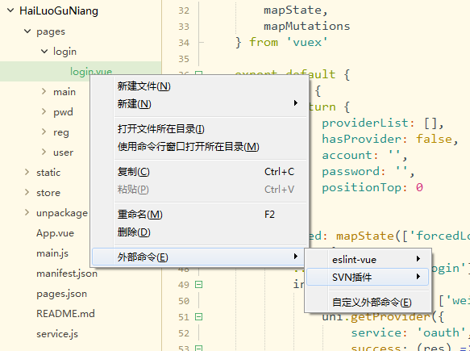470x351 pixels.
Task: Select 使用命令行窗口打开所在目录(M) entry
Action: [199, 147]
